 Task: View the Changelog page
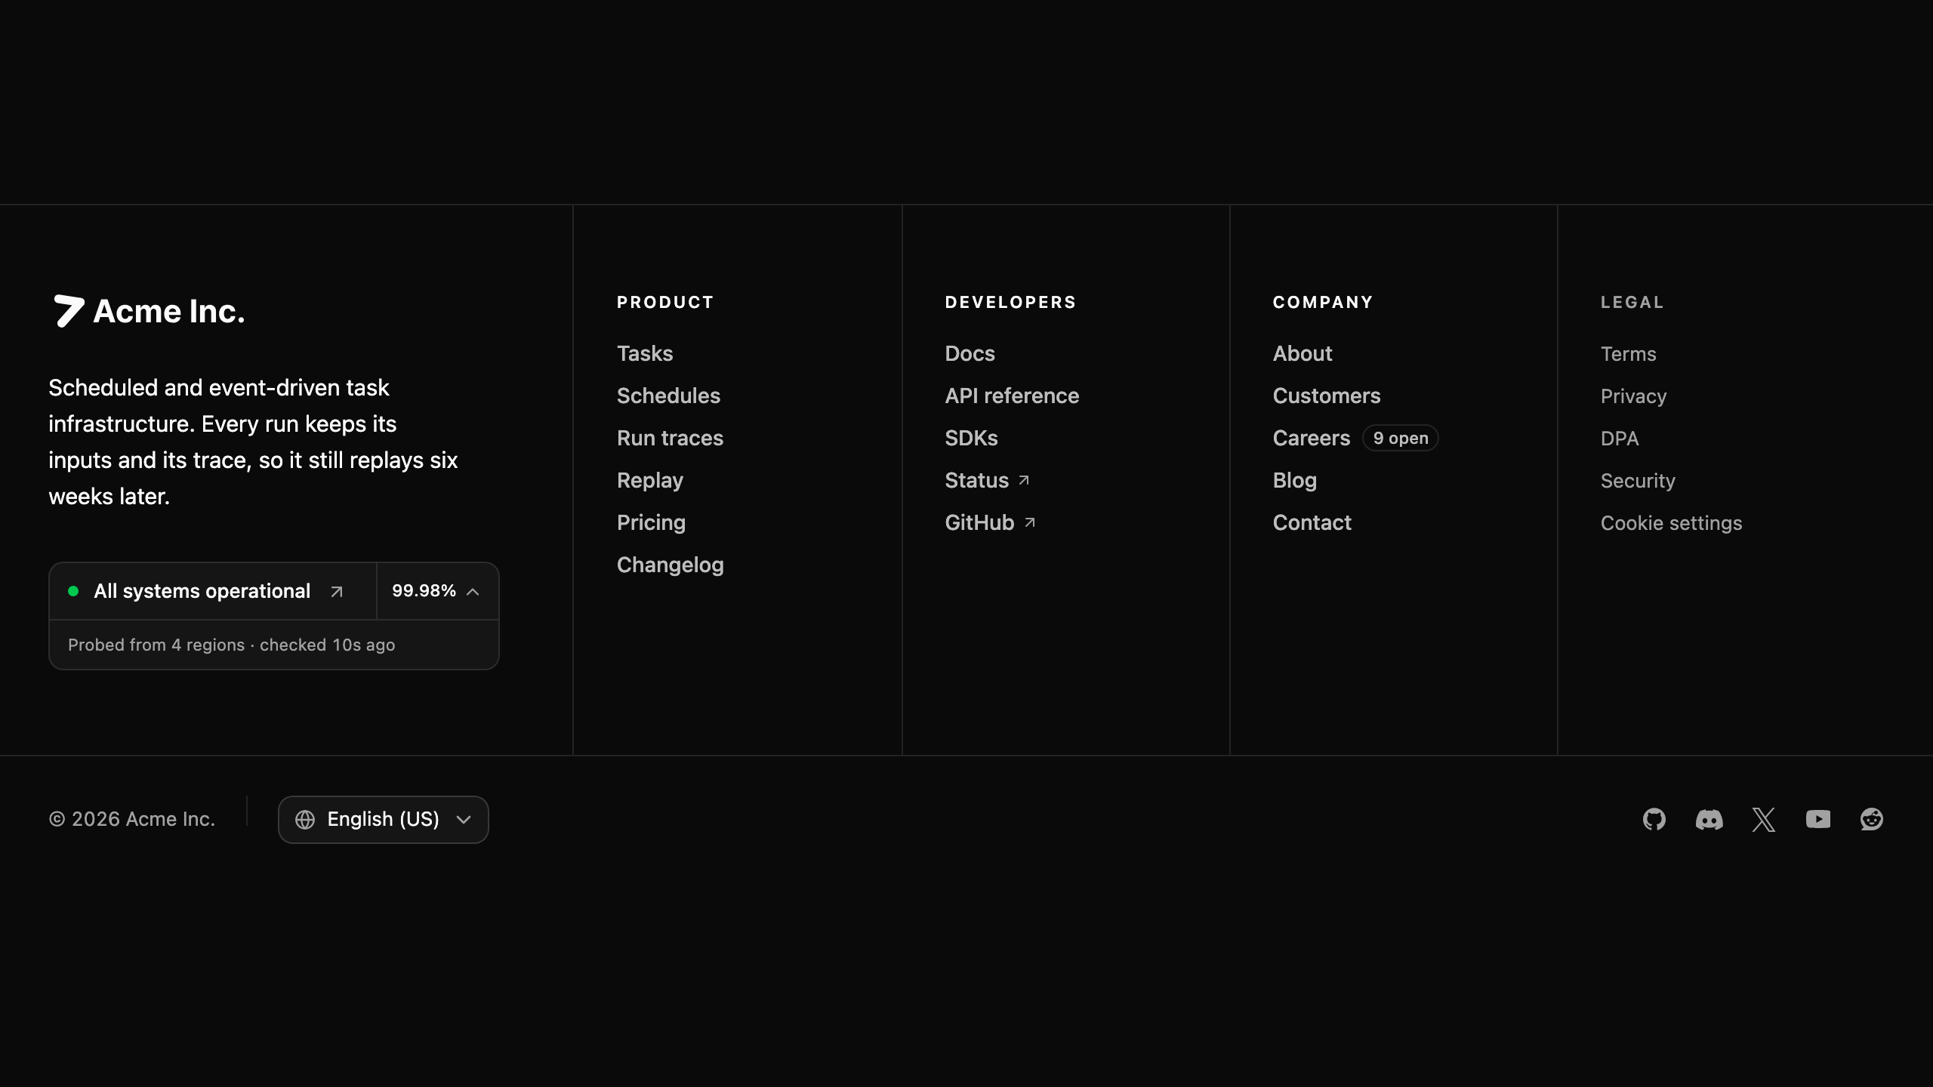[x=670, y=565]
